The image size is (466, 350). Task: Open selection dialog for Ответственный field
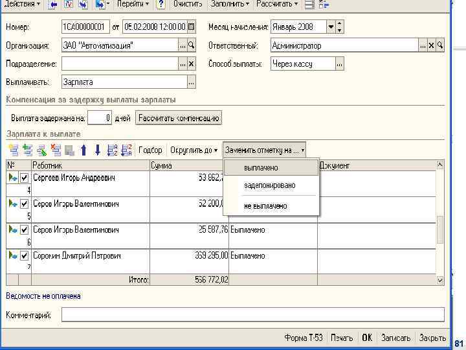coord(423,45)
